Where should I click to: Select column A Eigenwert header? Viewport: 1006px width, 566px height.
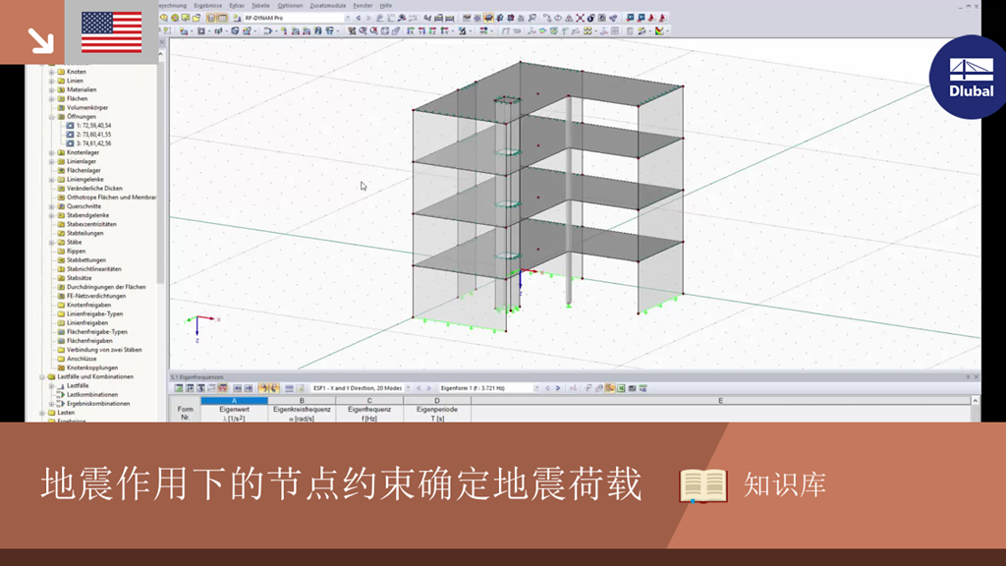point(234,401)
